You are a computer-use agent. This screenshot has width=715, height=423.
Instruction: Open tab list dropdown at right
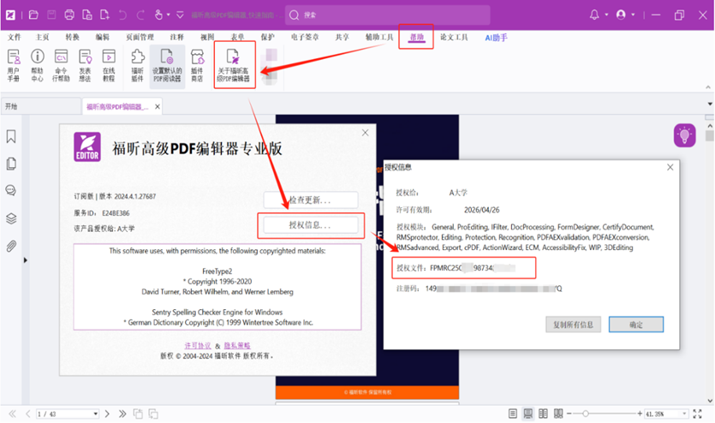click(710, 104)
